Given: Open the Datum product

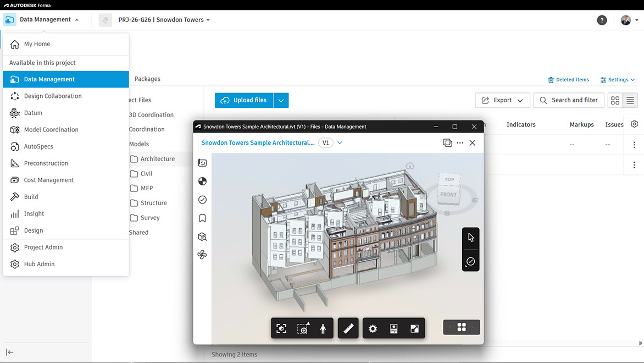Looking at the screenshot, I should [x=66, y=113].
